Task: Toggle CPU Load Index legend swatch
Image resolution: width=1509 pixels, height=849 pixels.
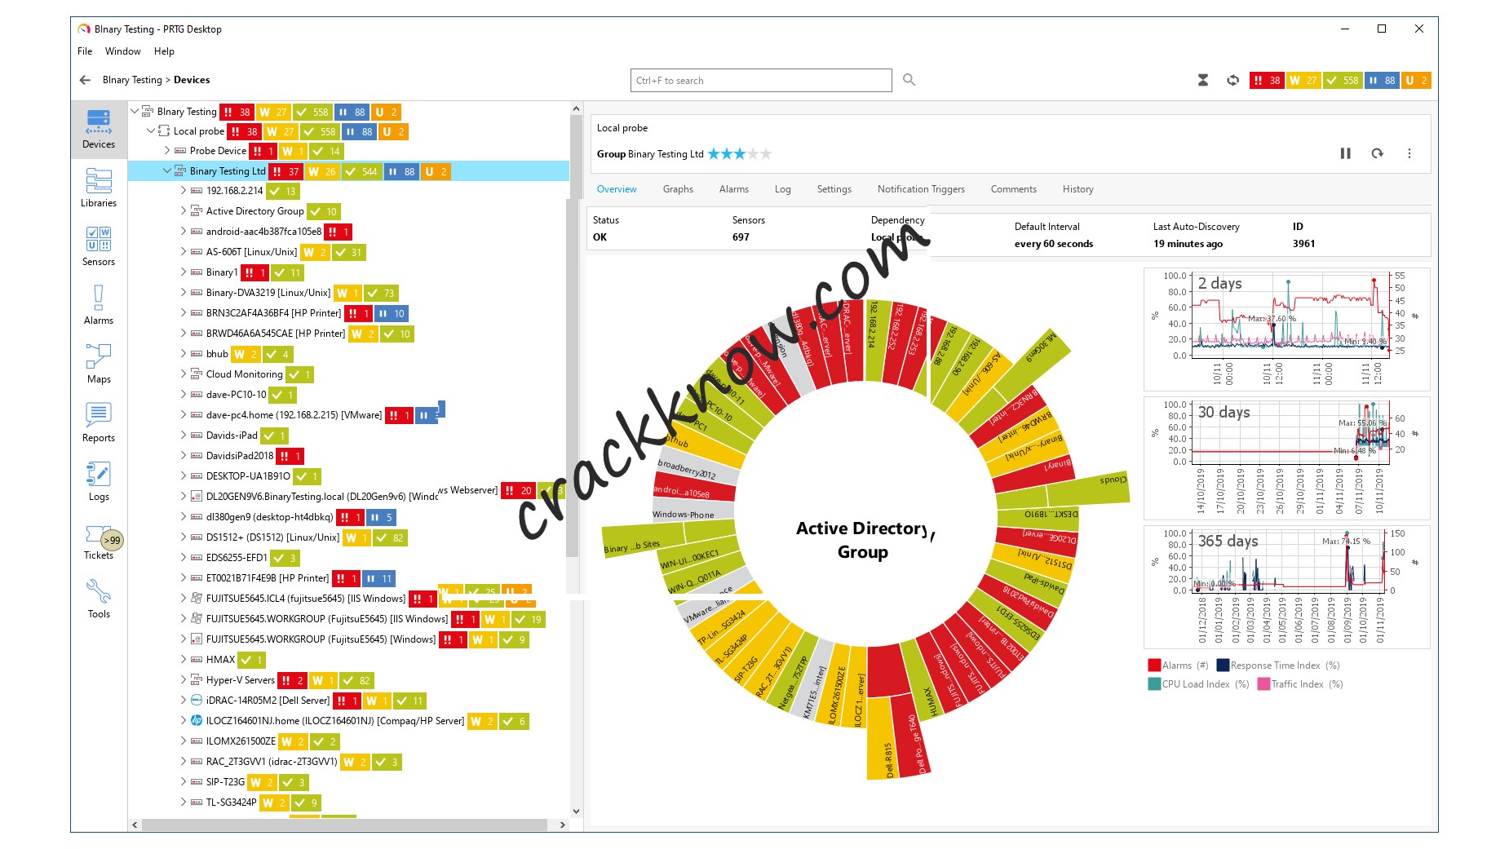Action: 1154,684
